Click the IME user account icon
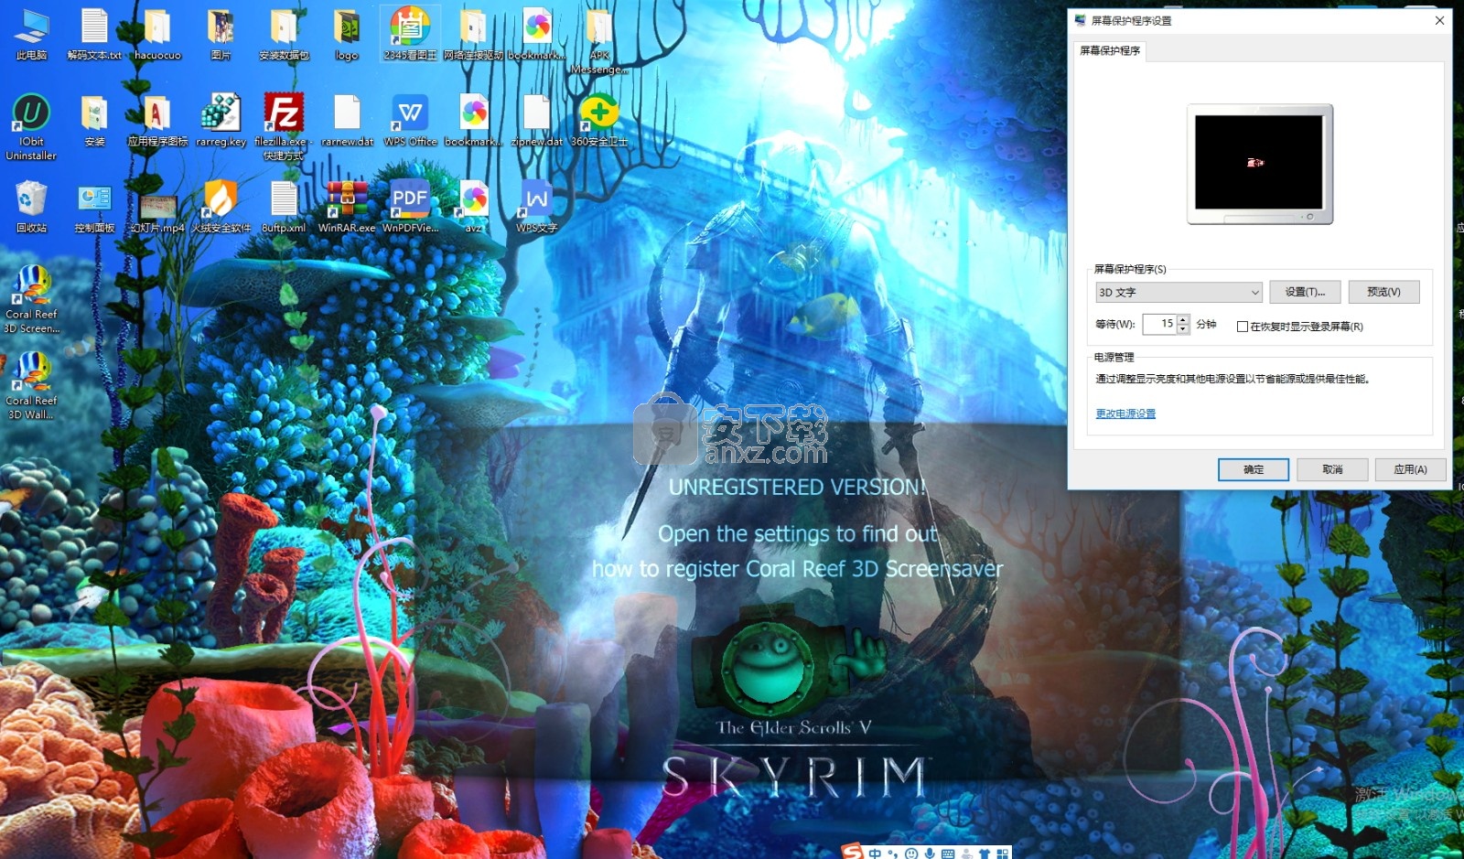 966,854
